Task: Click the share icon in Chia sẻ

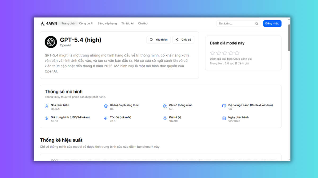Action: (177, 40)
